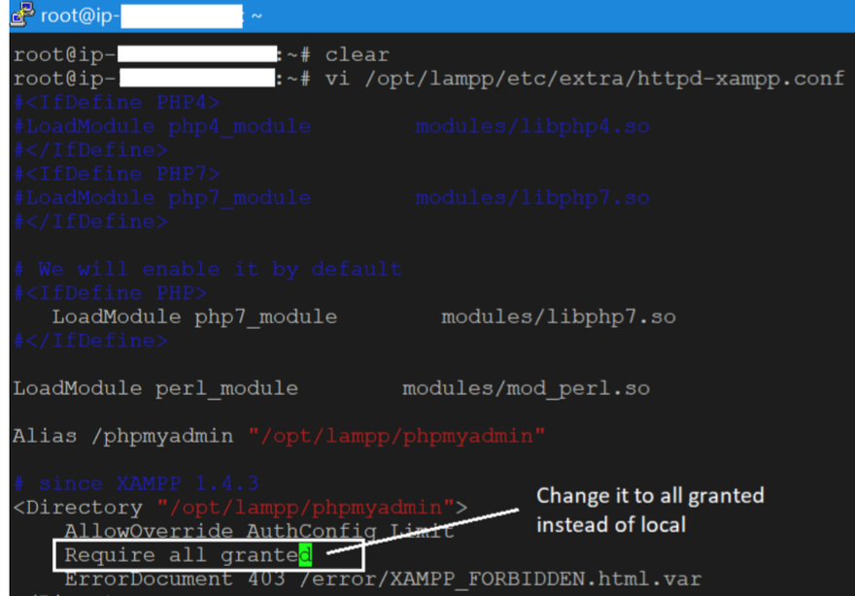Click the httpd-xampp.conf path in vi command
The height and width of the screenshot is (596, 855).
pyautogui.click(x=604, y=79)
